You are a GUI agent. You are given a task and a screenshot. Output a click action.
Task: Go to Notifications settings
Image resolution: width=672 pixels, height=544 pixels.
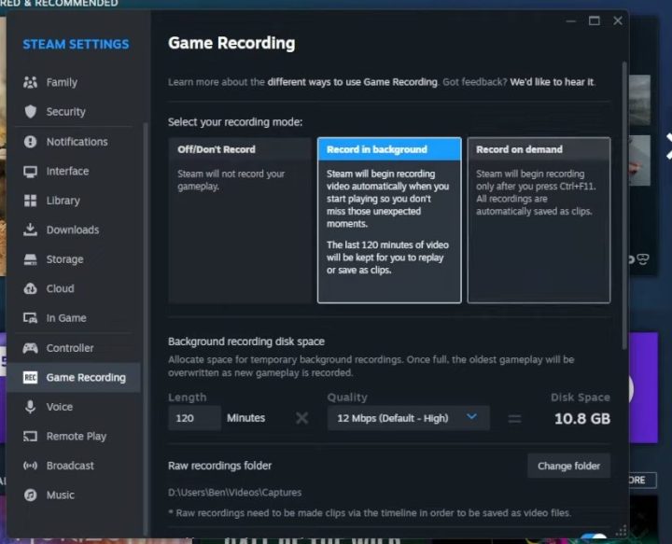(77, 142)
